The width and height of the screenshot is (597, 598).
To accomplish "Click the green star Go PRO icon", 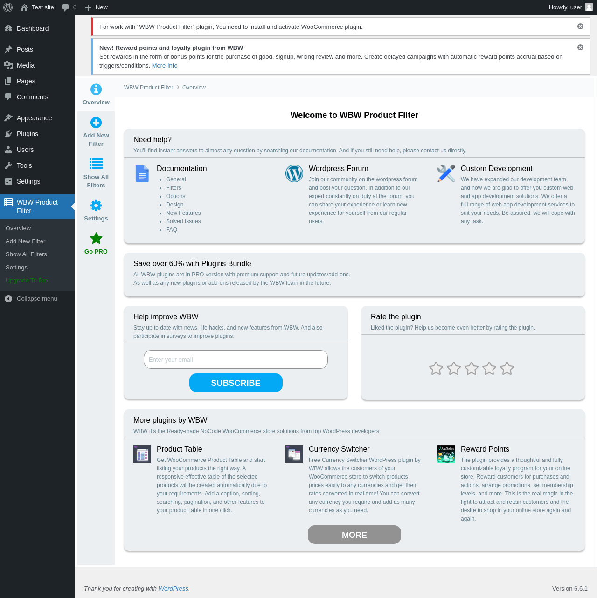I will 96,238.
